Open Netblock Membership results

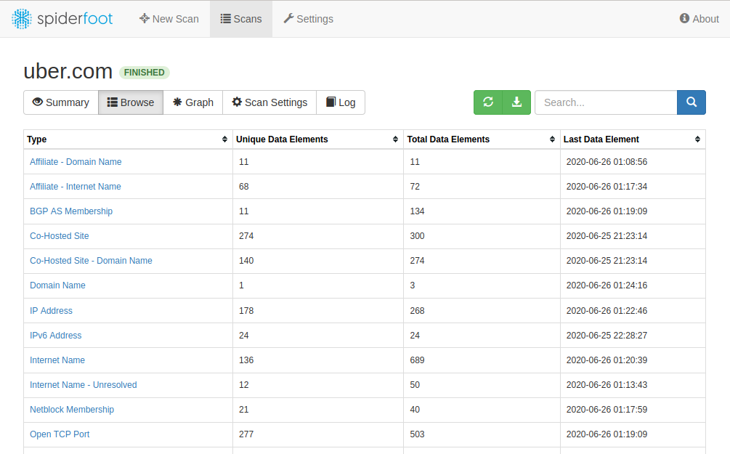click(72, 409)
